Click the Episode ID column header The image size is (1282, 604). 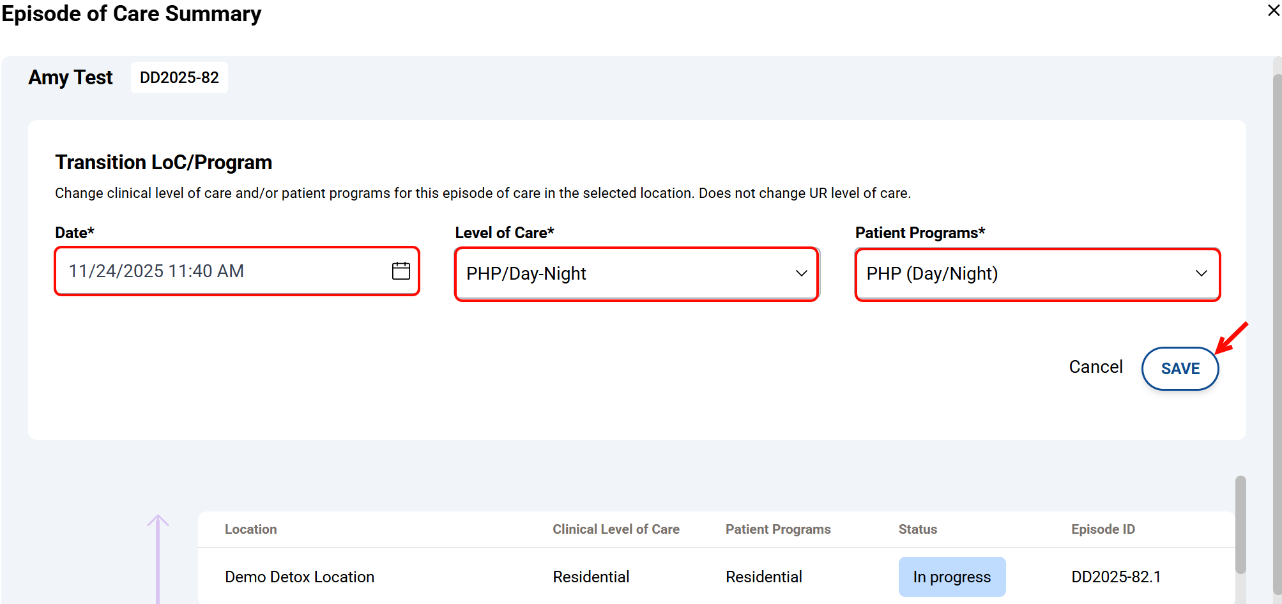coord(1103,529)
